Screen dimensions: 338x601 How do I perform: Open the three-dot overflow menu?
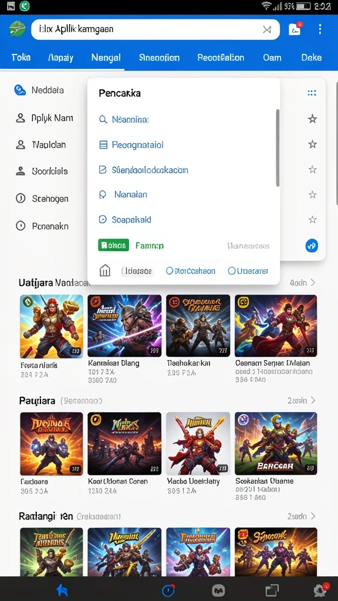pyautogui.click(x=320, y=29)
